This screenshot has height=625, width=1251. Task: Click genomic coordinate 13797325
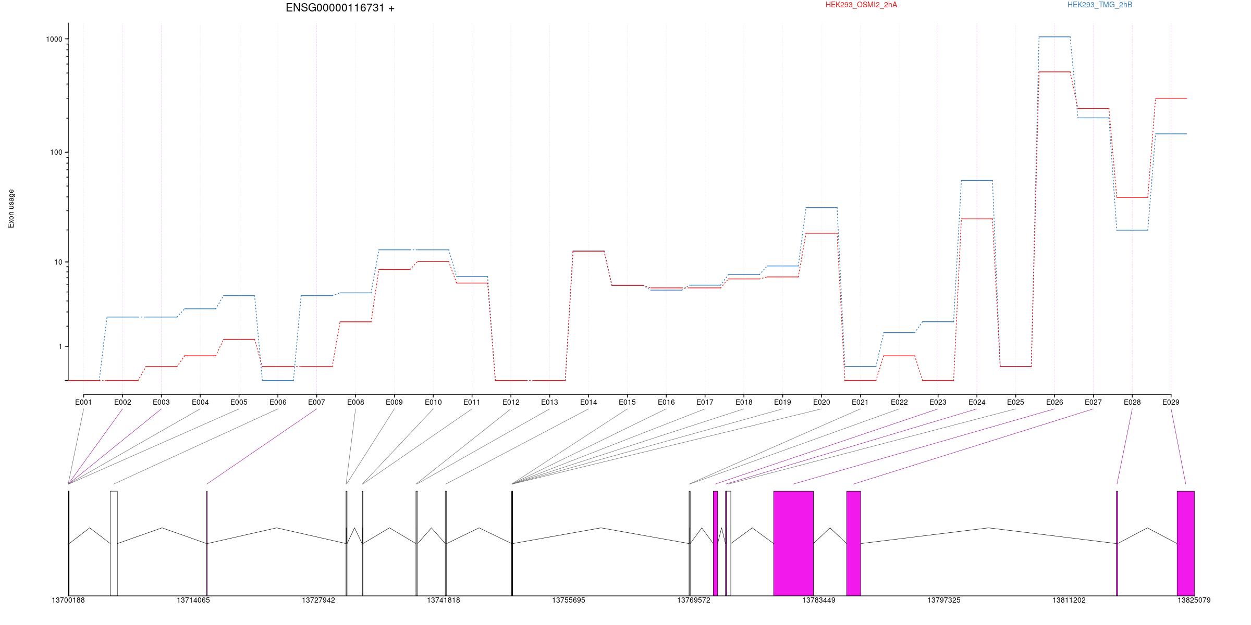pyautogui.click(x=944, y=601)
